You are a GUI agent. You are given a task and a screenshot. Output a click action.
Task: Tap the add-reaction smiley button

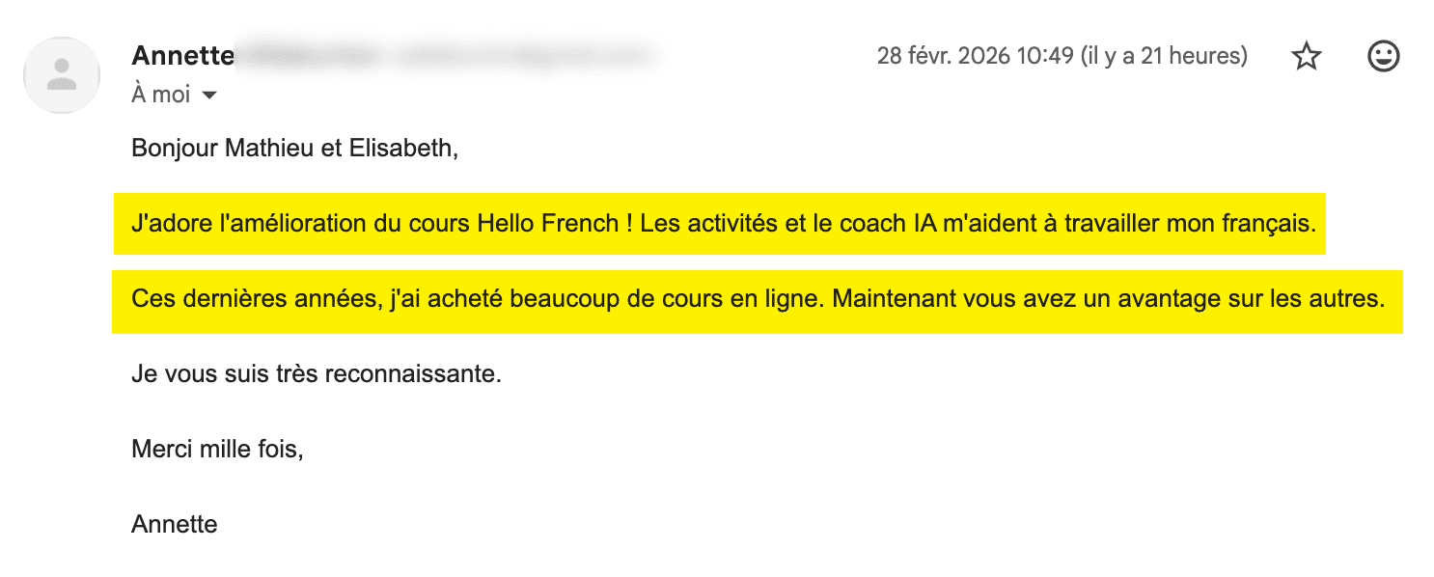(x=1382, y=57)
